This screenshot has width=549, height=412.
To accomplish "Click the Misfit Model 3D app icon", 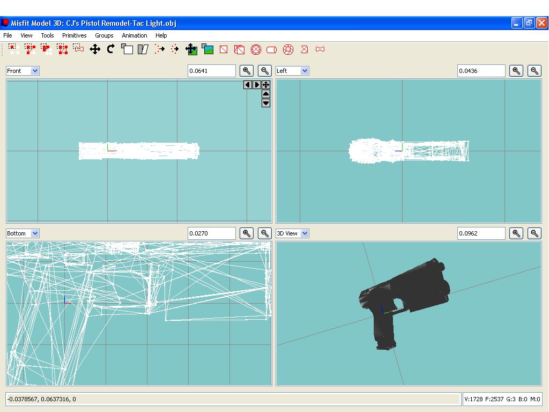I will 4,23.
